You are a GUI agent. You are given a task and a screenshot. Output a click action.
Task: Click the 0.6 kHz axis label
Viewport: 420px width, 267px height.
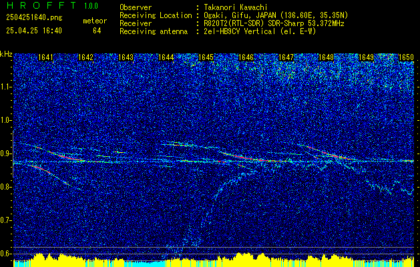(x=5, y=254)
